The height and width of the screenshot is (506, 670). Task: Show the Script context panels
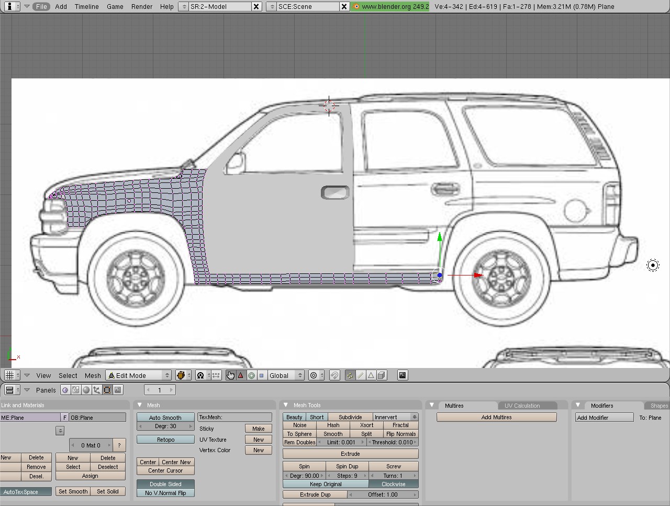click(x=76, y=390)
